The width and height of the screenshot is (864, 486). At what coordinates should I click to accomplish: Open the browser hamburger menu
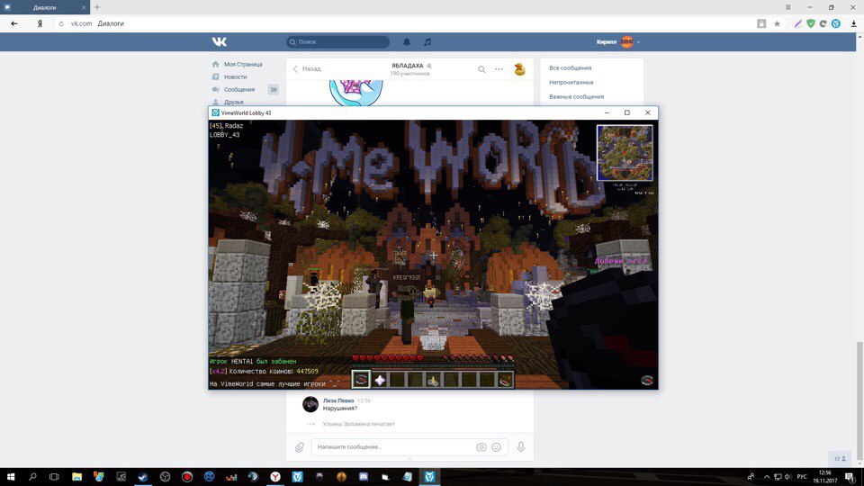[x=788, y=7]
